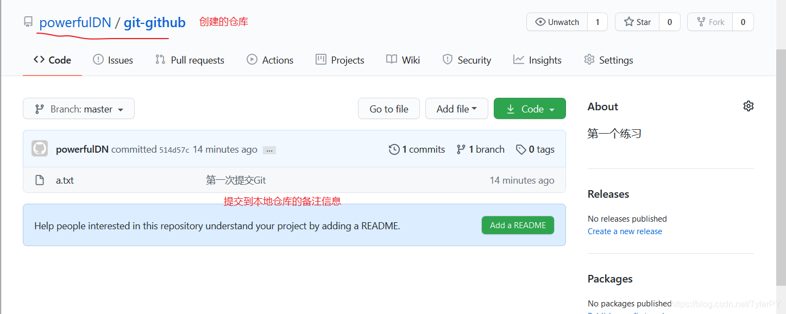The image size is (786, 314).
Task: Switch to the Code tab
Action: pos(52,60)
